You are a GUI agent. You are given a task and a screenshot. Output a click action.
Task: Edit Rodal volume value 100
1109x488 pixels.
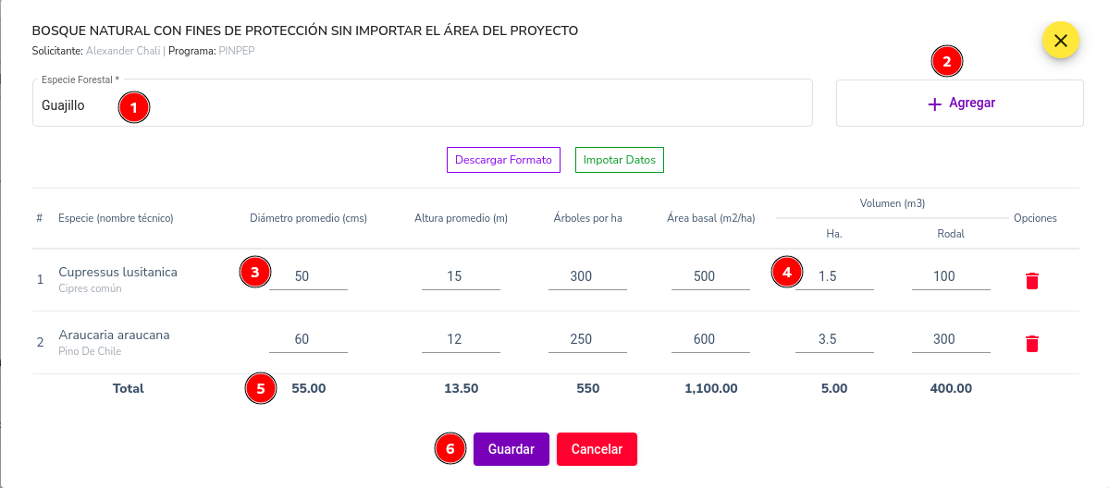point(951,276)
